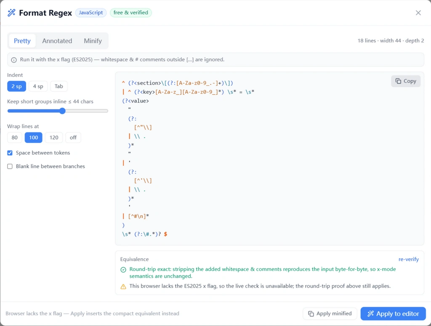Set wrap lines at 120
The width and height of the screenshot is (431, 326).
click(54, 138)
